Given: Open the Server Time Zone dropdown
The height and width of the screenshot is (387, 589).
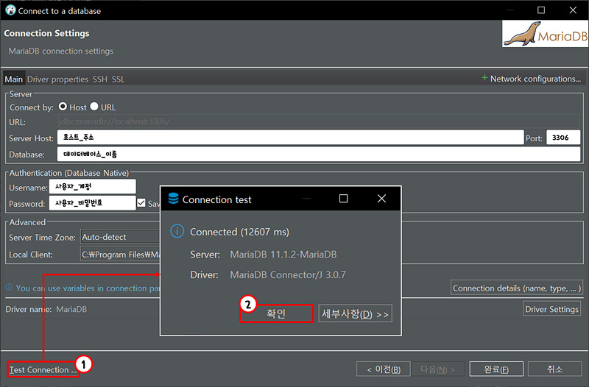Looking at the screenshot, I should click(121, 237).
